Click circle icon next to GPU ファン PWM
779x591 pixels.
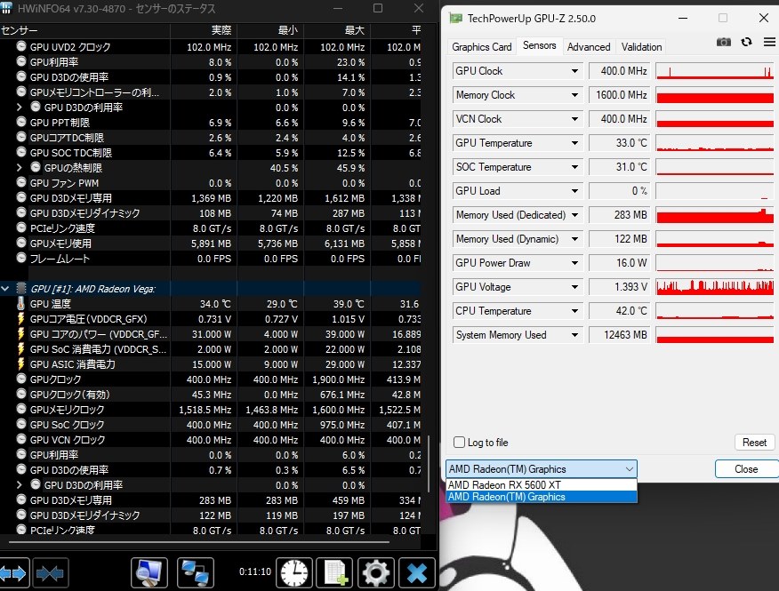point(20,183)
